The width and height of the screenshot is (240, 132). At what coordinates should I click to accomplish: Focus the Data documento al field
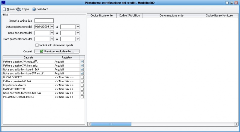(x=68, y=33)
